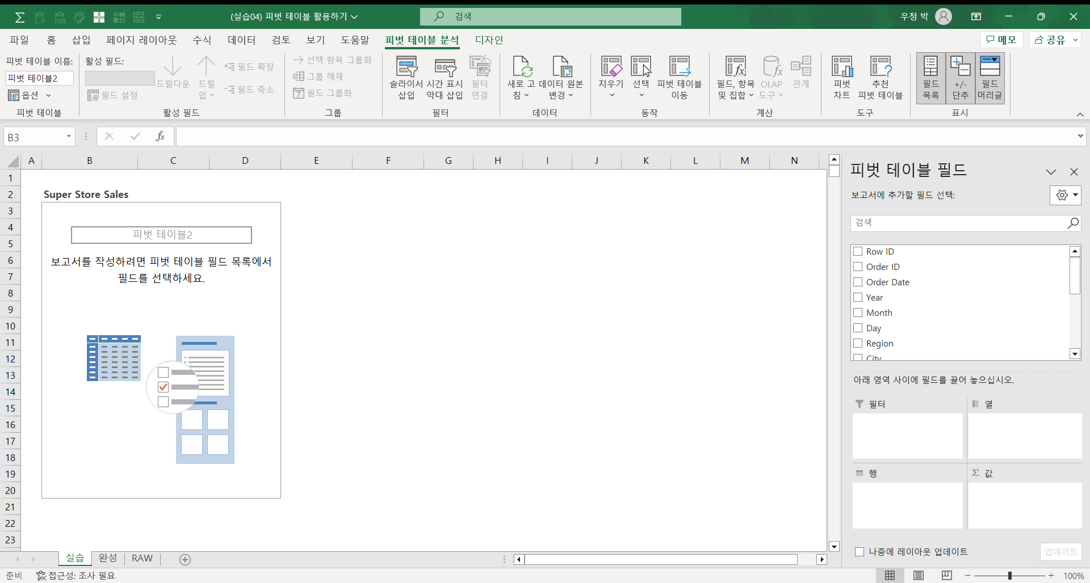Check the Year field checkbox

pyautogui.click(x=858, y=297)
